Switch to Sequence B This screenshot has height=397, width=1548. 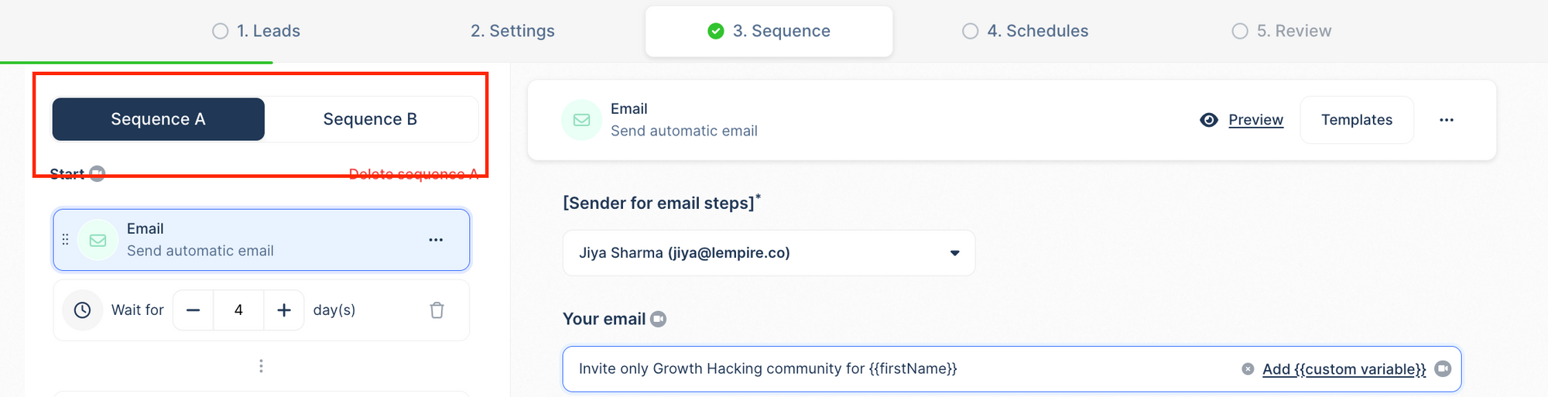click(370, 119)
